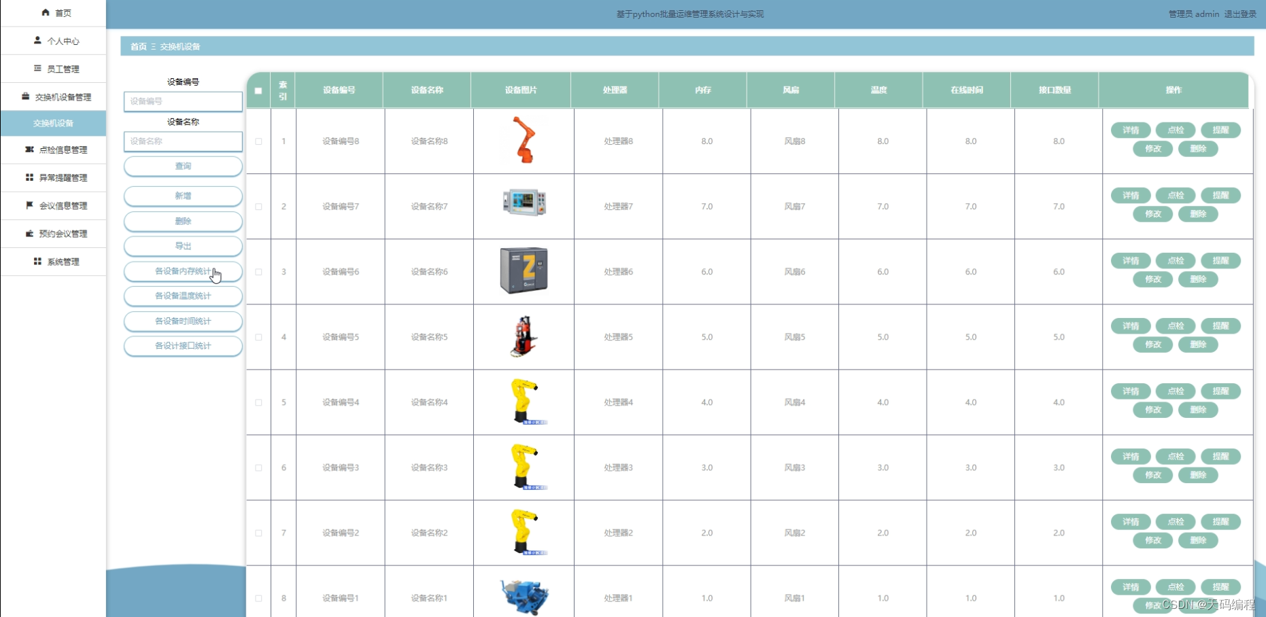
Task: Expand 系统管理 menu item
Action: (53, 262)
